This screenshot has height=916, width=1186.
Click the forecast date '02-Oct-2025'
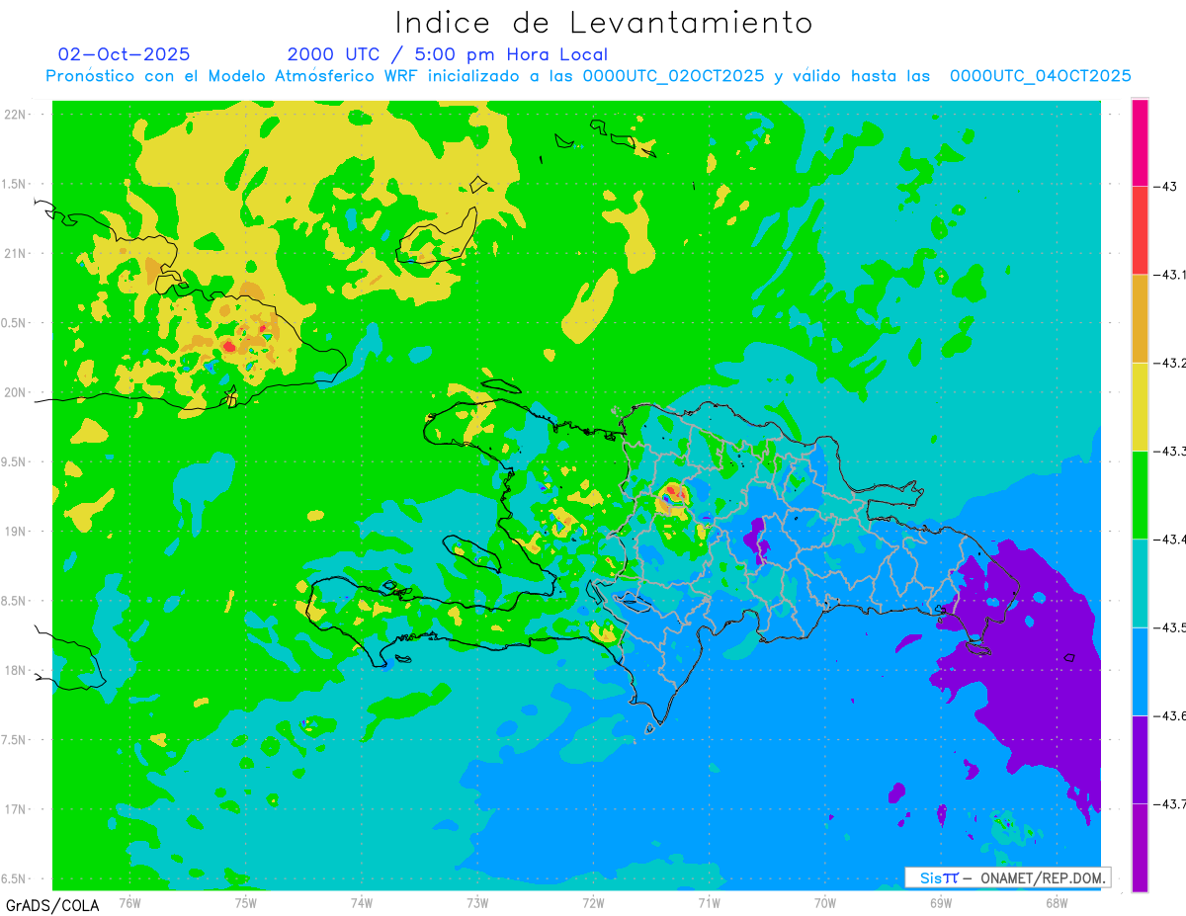[x=125, y=54]
